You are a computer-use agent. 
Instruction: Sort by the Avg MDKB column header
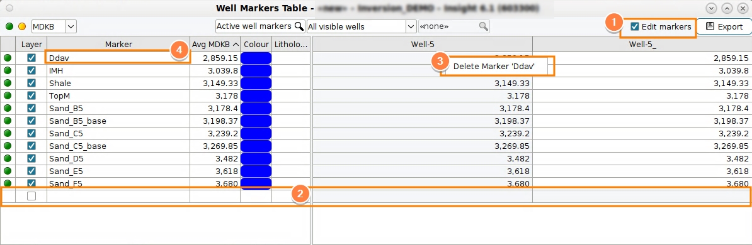(215, 44)
